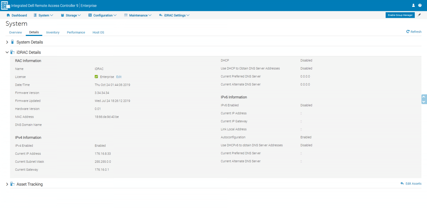Select the Details tab
The width and height of the screenshot is (427, 208).
pos(34,32)
